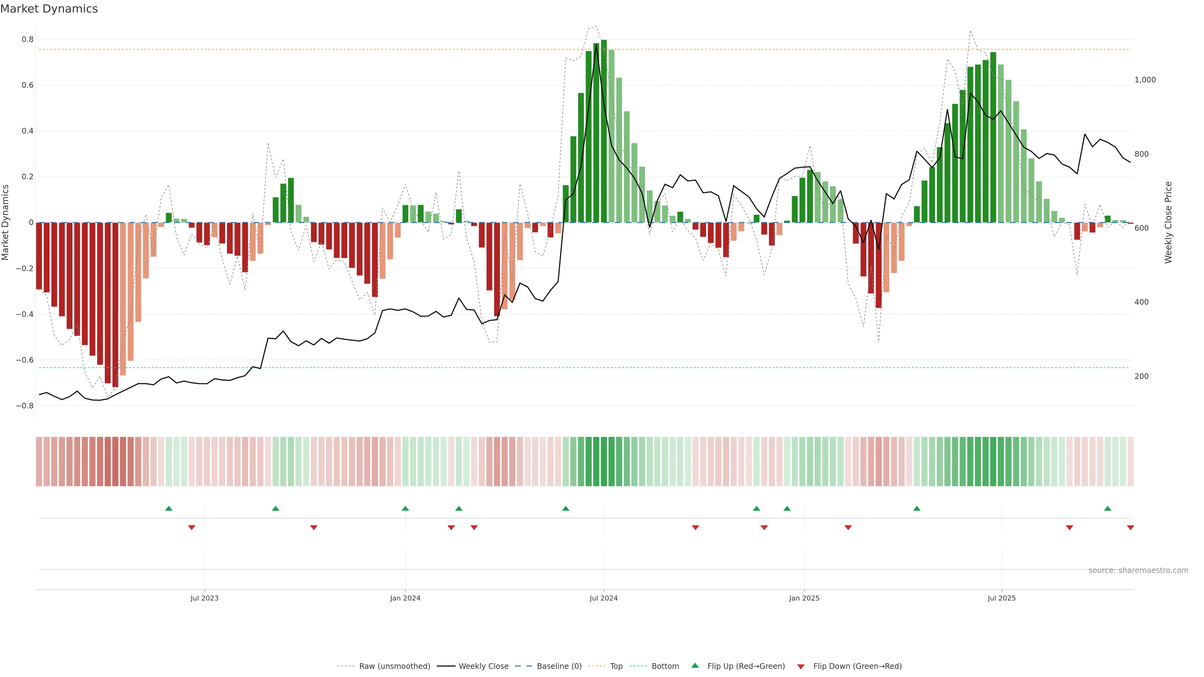This screenshot has width=1204, height=677.
Task: Click the Top threshold legend entry
Action: 616,666
